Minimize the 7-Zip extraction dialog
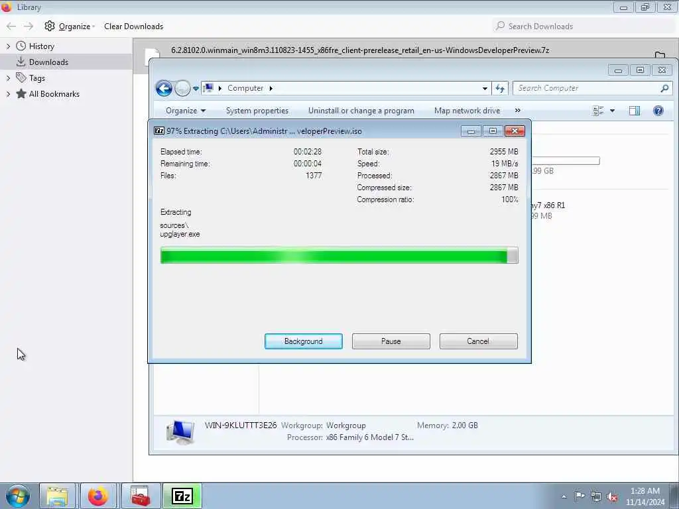The image size is (679, 509). click(471, 131)
